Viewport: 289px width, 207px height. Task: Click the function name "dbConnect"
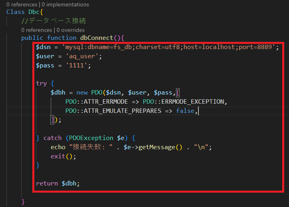[x=97, y=38]
